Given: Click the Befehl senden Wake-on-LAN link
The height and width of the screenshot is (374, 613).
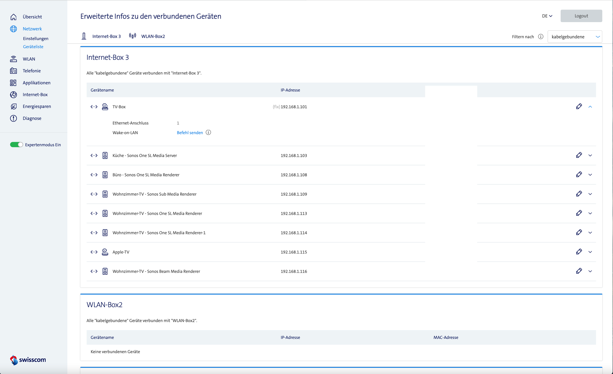Looking at the screenshot, I should (190, 133).
